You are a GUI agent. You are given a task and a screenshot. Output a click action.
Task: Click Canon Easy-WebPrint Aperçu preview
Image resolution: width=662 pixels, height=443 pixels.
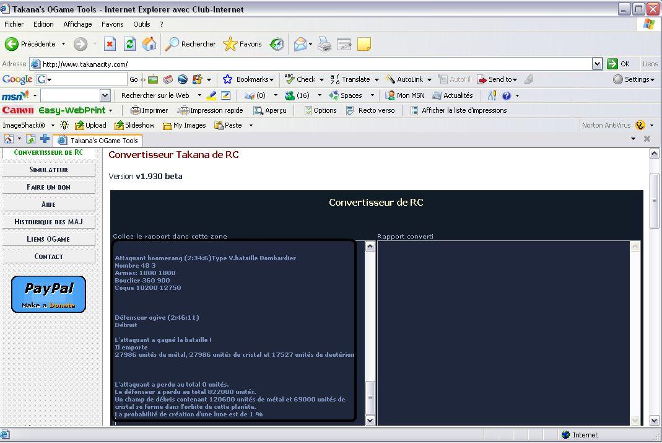click(x=271, y=110)
